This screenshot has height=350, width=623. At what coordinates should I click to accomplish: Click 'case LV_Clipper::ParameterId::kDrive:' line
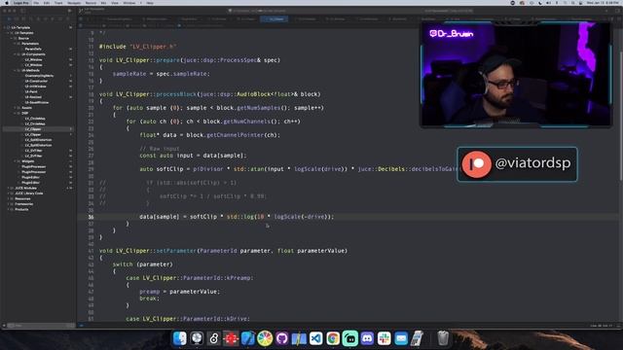coord(188,319)
